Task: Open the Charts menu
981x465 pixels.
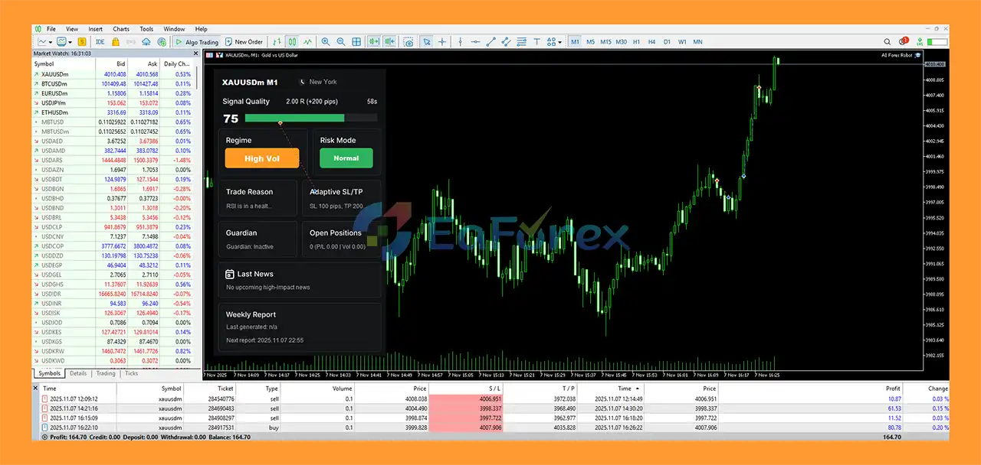Action: 120,28
